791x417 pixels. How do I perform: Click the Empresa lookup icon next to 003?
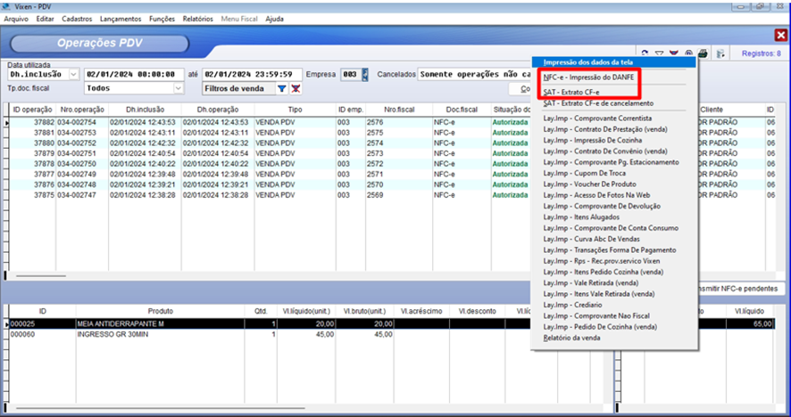(x=364, y=74)
